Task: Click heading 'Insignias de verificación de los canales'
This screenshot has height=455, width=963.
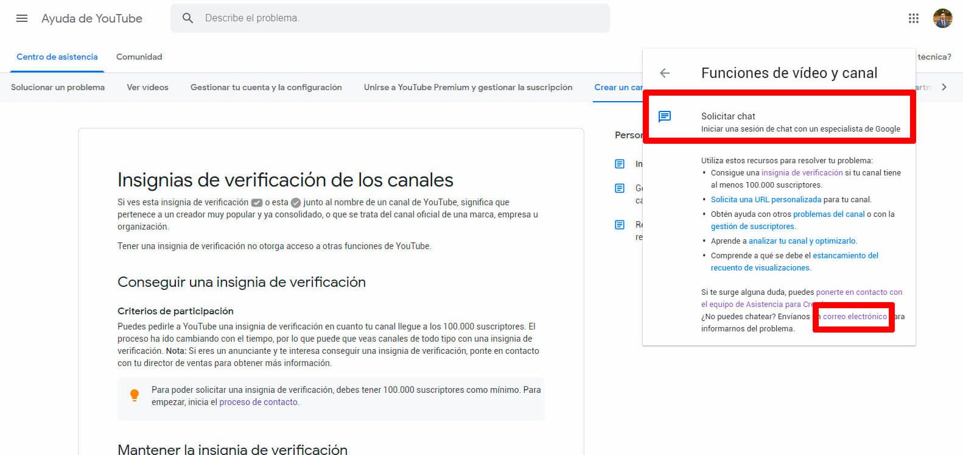Action: point(285,180)
